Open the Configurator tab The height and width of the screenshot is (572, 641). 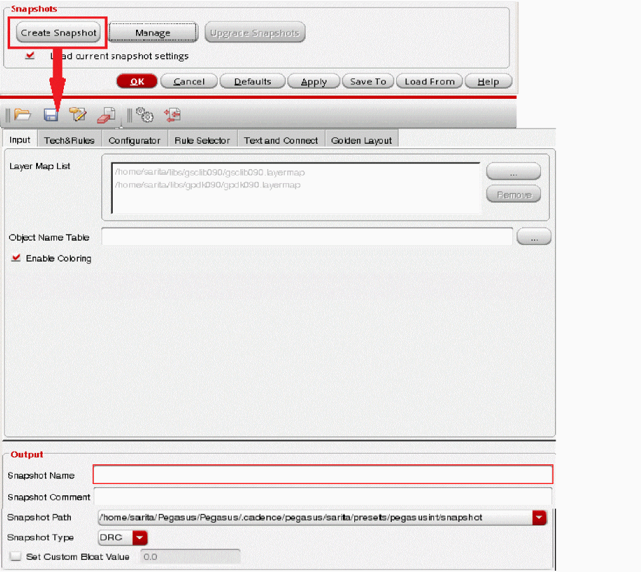click(135, 141)
